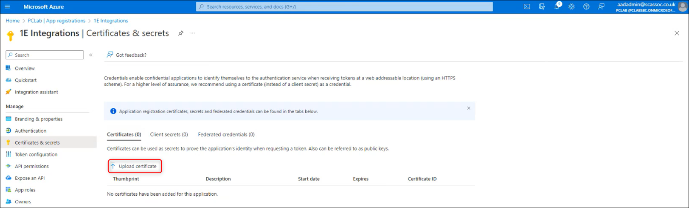The height and width of the screenshot is (208, 689).
Task: Switch to the Federated credentials tab
Action: click(x=226, y=134)
